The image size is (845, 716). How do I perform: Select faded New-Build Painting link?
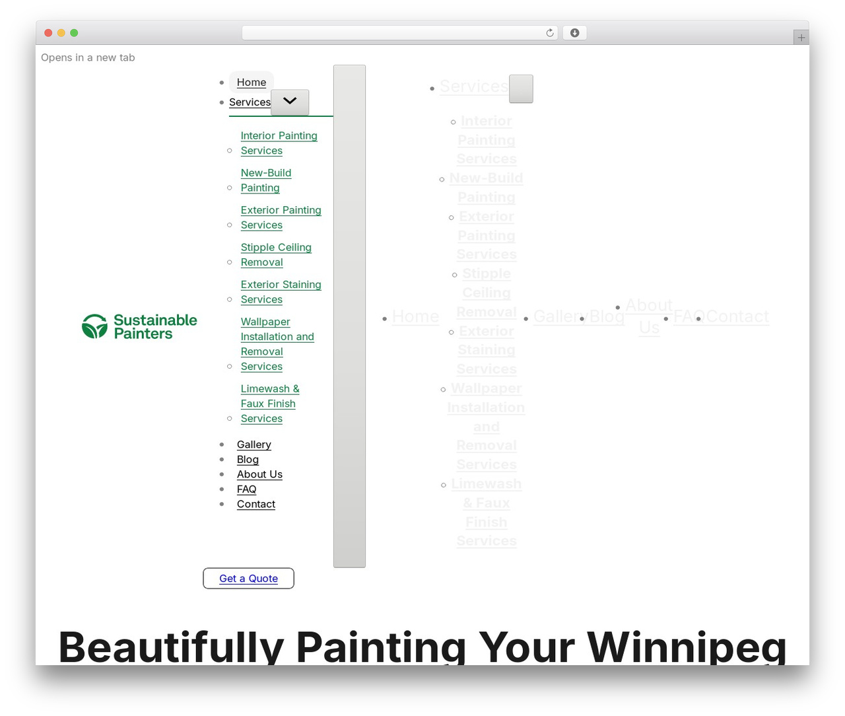[x=487, y=188]
